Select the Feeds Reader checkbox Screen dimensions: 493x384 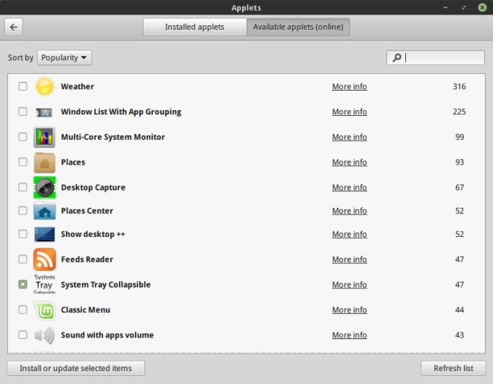[22, 259]
